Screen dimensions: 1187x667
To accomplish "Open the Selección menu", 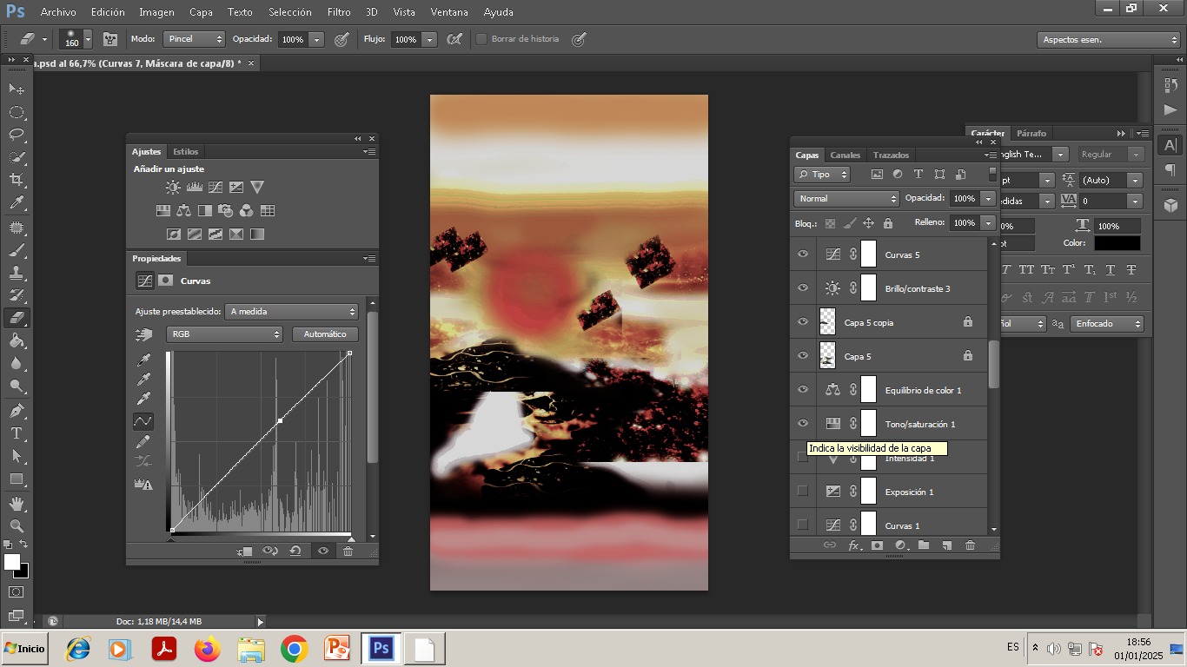I will tap(290, 12).
